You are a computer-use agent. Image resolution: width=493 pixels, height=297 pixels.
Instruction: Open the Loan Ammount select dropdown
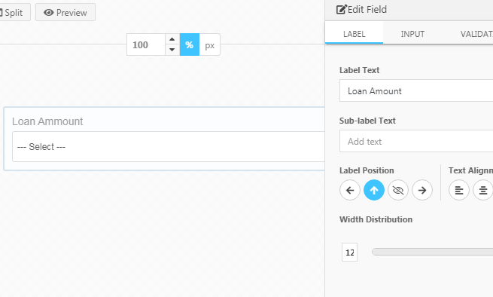[x=168, y=147]
